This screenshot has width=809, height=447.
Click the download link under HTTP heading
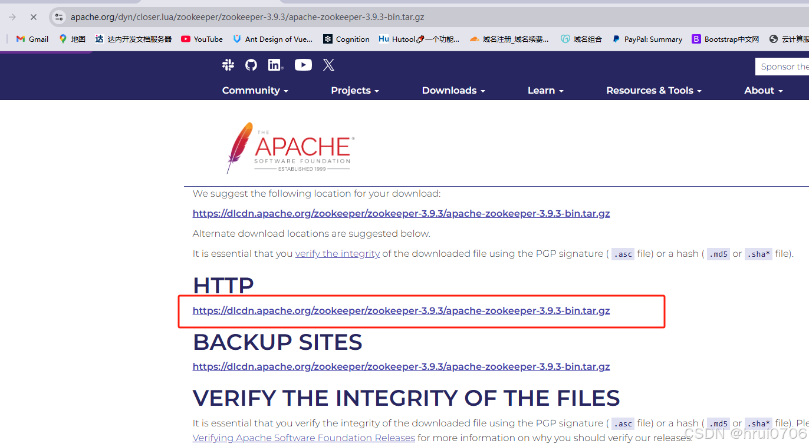[401, 310]
